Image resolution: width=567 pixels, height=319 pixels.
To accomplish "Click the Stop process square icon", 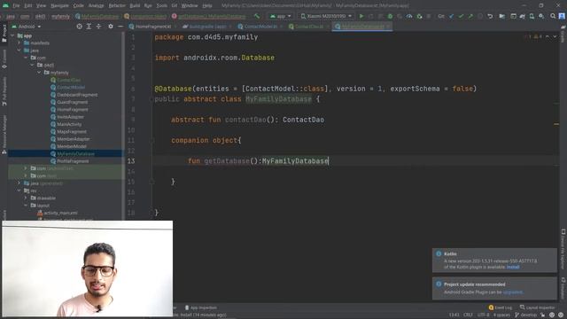I will [429, 16].
